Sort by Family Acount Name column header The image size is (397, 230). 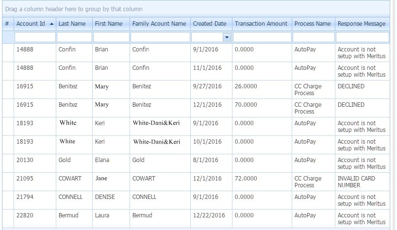click(x=160, y=24)
